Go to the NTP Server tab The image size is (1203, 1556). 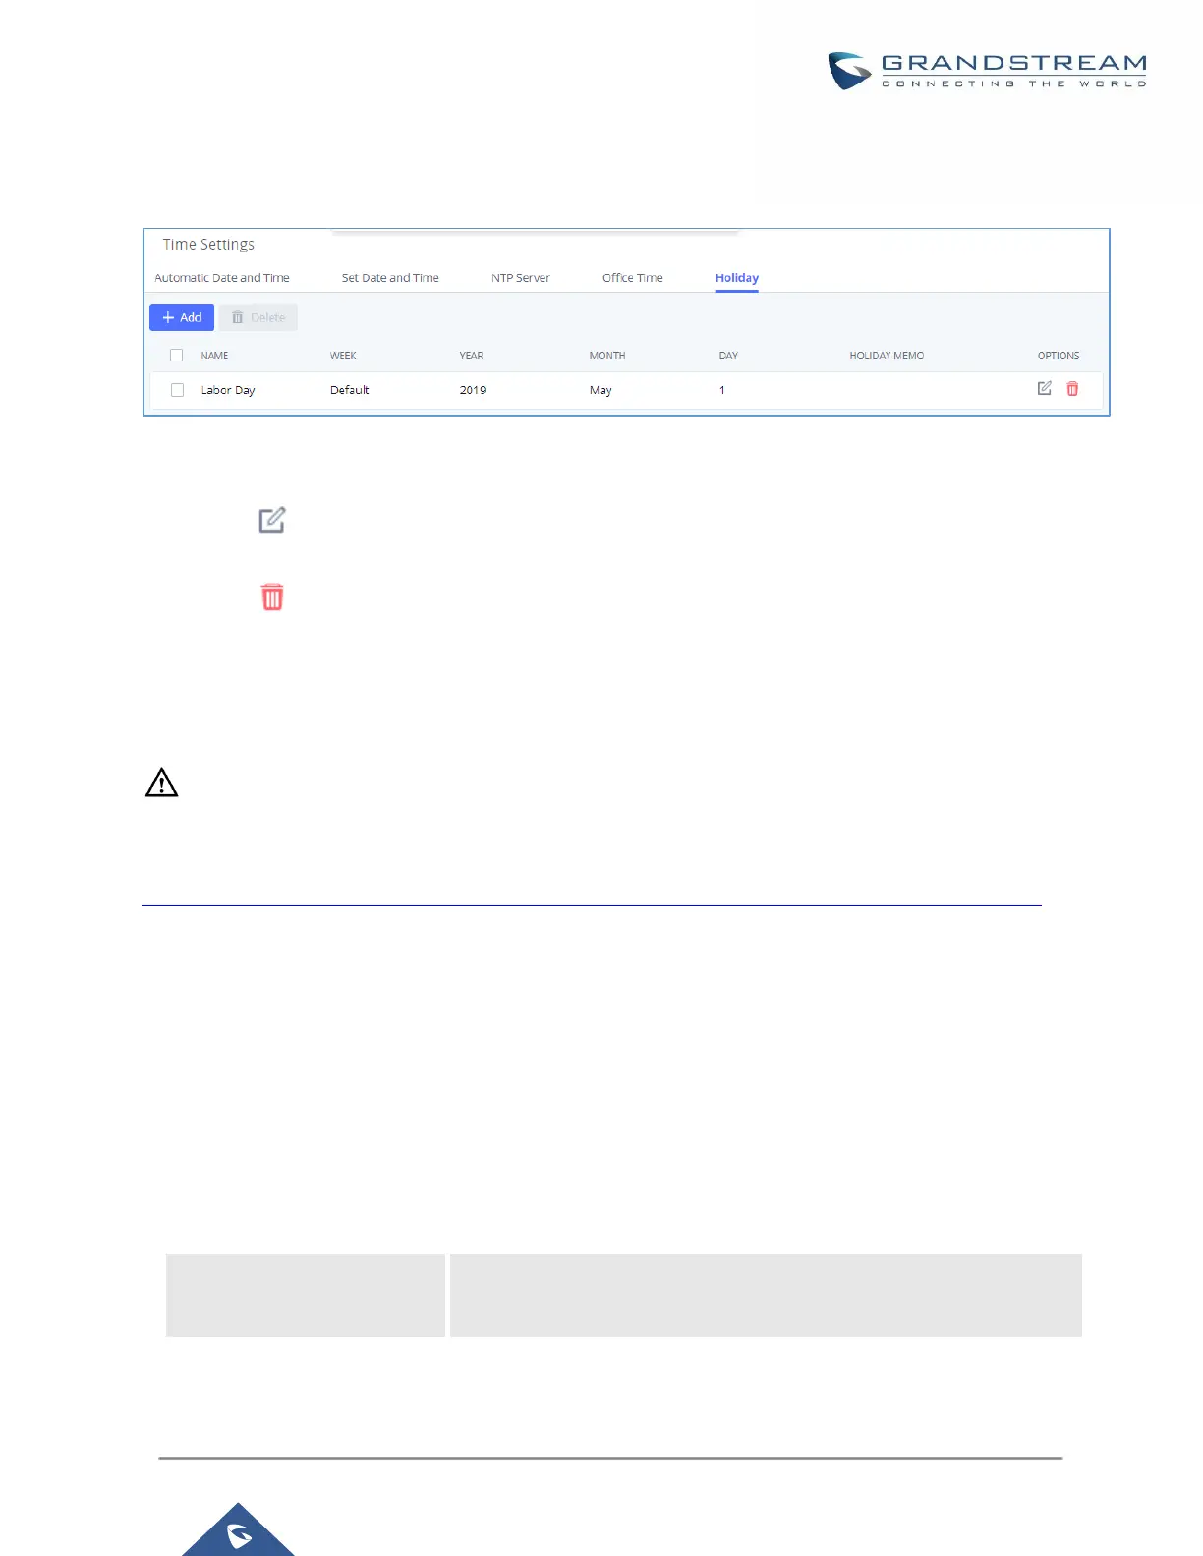pyautogui.click(x=520, y=278)
